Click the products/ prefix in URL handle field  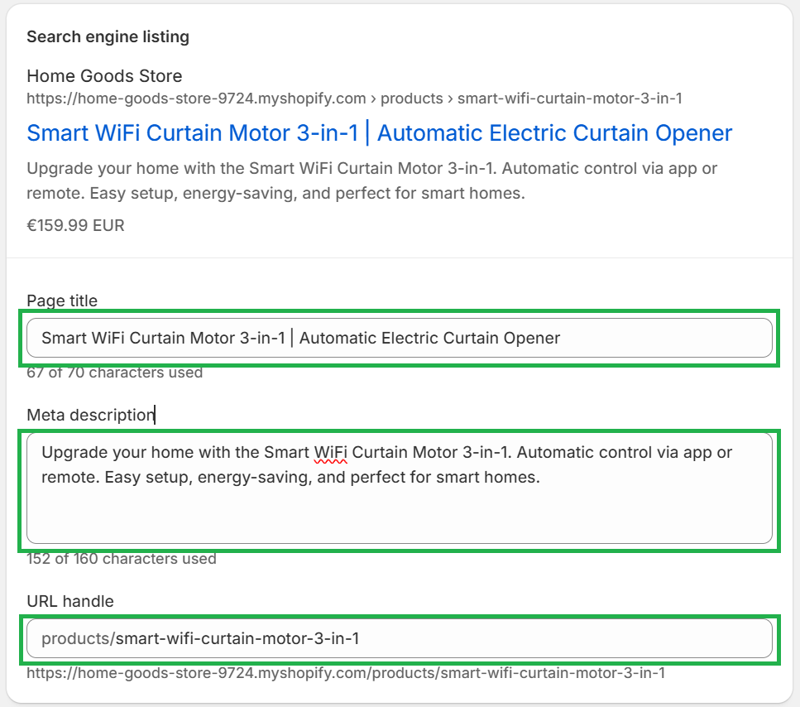(x=76, y=638)
